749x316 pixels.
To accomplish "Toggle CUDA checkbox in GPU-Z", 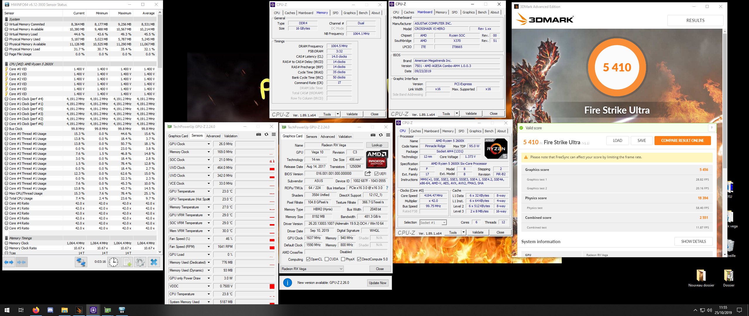I will (327, 259).
